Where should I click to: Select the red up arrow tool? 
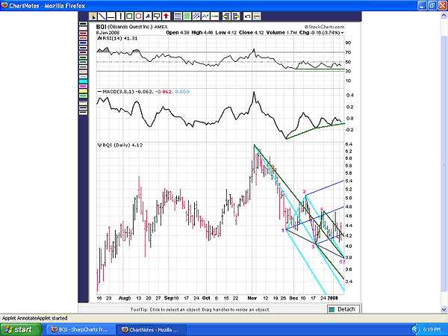[x=166, y=15]
